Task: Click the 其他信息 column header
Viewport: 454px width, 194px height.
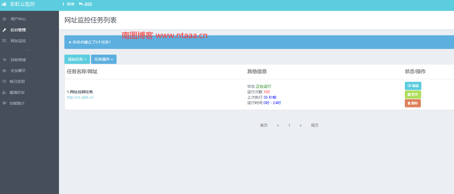Action: 257,71
